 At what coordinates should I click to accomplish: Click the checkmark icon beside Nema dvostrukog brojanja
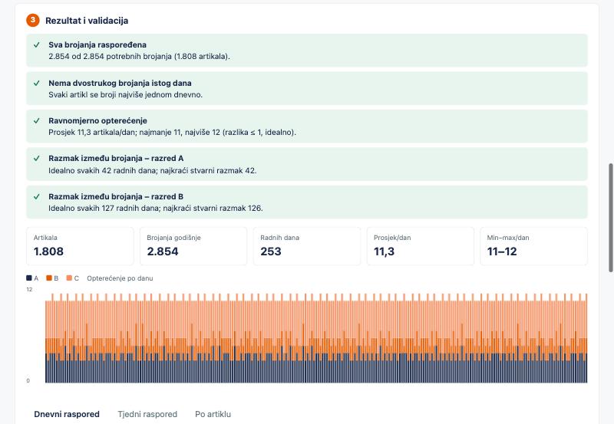tap(37, 83)
